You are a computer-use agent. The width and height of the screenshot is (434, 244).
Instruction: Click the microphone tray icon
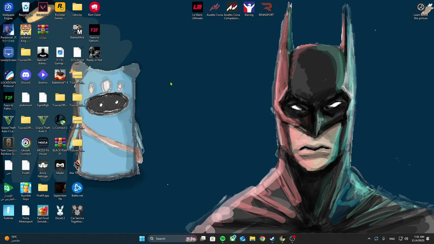pos(383,239)
